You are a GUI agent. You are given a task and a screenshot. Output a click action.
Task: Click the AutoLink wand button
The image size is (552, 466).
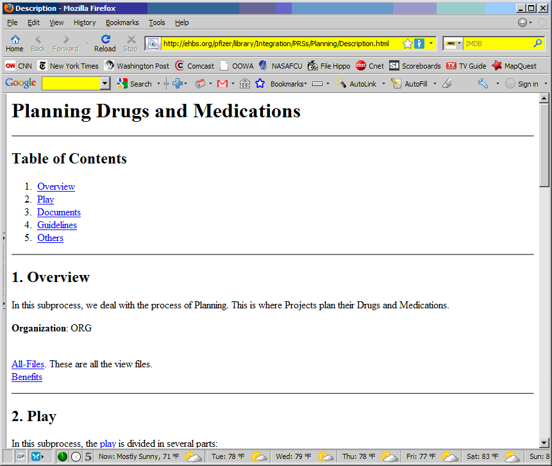(x=356, y=84)
